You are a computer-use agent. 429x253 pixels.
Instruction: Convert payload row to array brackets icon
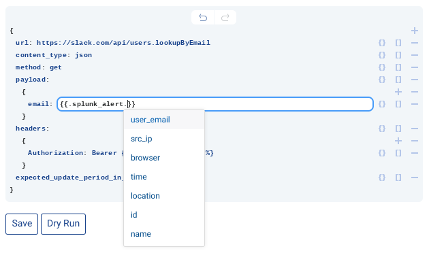398,80
